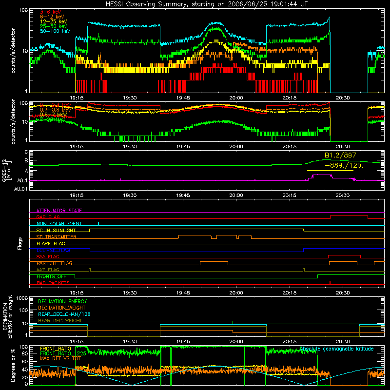Select the REAR_DEC_WEIGHT legend label
Image resolution: width=390 pixels, height=390 pixels.
click(x=60, y=321)
